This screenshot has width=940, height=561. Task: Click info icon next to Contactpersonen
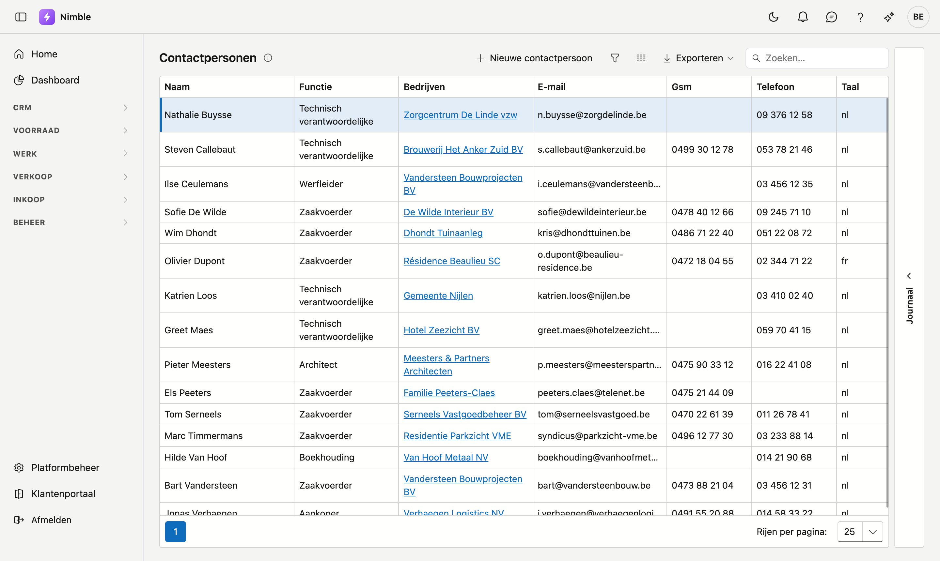click(268, 58)
